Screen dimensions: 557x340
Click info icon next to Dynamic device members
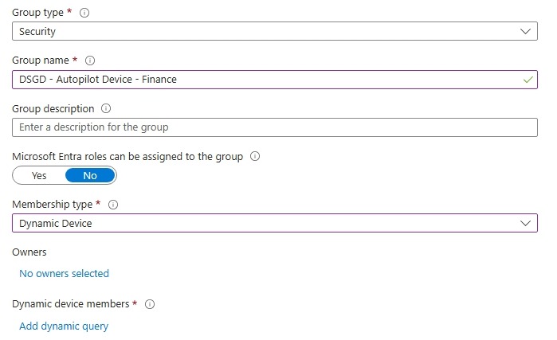pos(150,304)
